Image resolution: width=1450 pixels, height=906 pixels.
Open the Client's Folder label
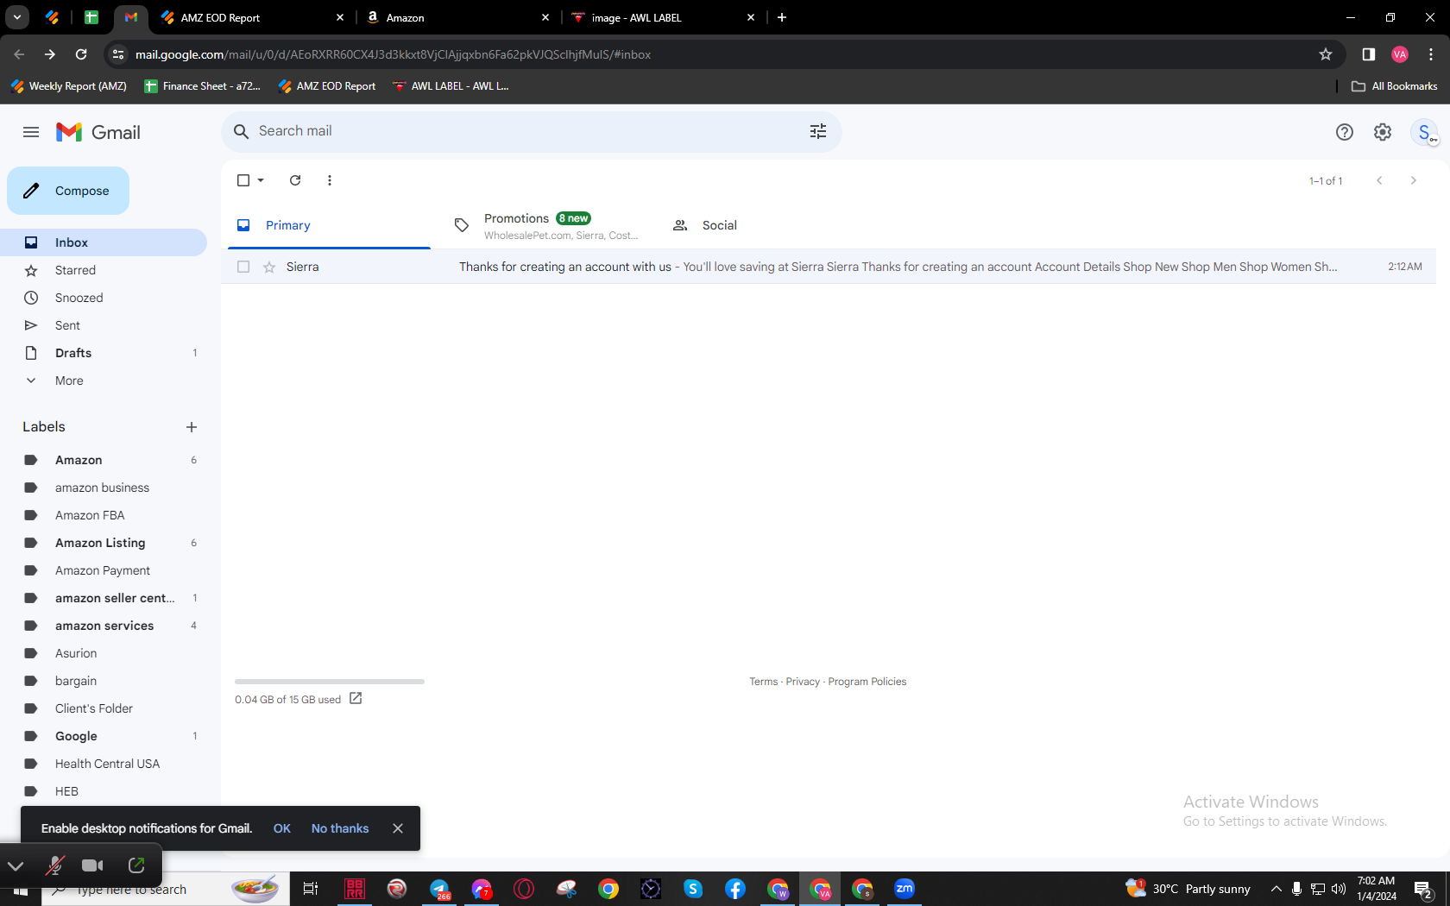coord(104,708)
